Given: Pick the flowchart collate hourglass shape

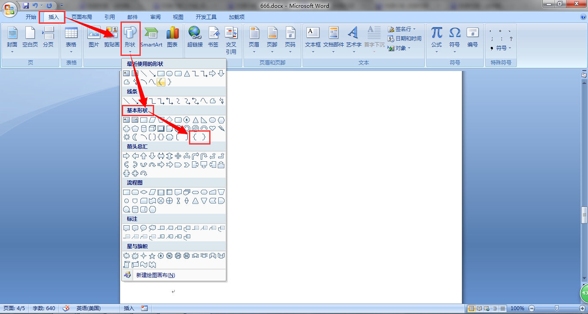Looking at the screenshot, I should [178, 201].
